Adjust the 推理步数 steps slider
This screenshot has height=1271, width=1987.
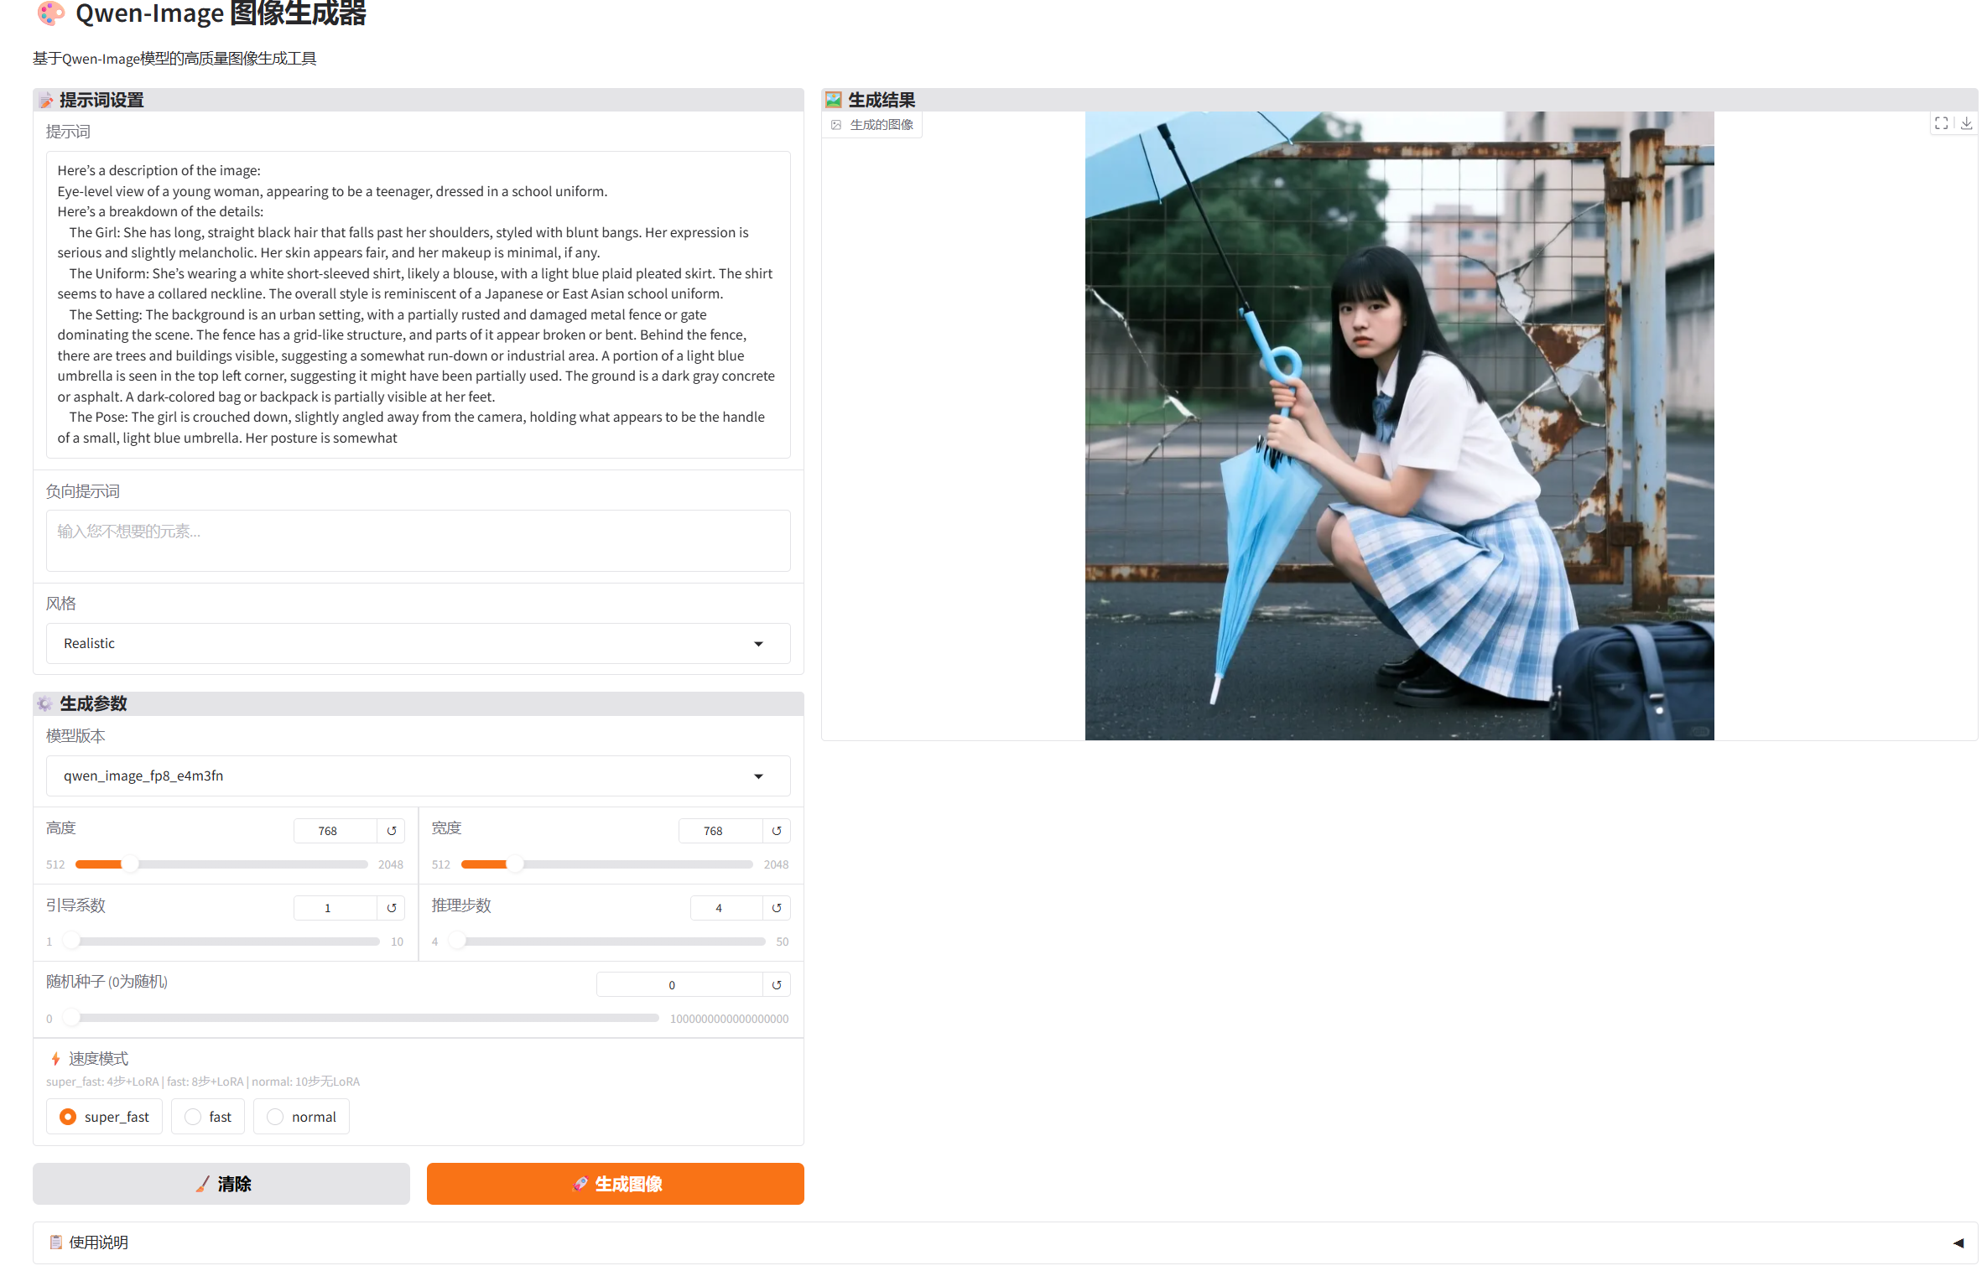pyautogui.click(x=606, y=942)
